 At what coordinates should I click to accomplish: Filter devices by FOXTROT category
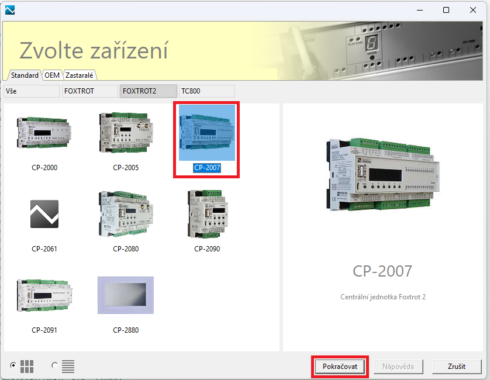[x=89, y=91]
